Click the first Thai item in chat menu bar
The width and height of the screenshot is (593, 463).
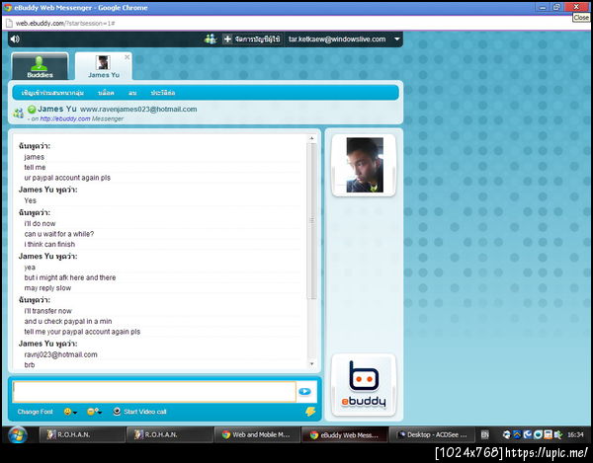52,93
